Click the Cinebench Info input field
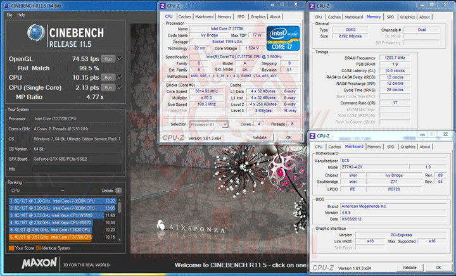Viewport: 456px width, 276px height. pos(77,169)
